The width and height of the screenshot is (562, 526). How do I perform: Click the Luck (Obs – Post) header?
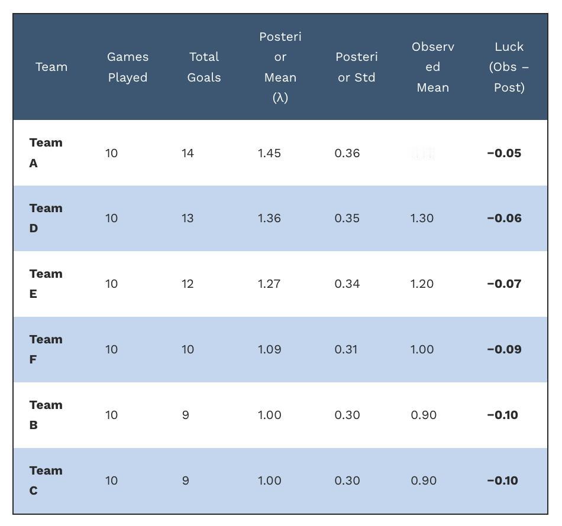(509, 67)
